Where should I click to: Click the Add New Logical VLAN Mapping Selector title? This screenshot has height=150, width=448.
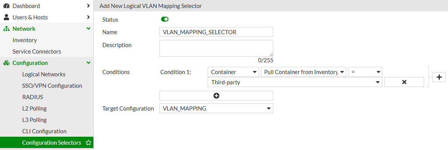(x=151, y=6)
